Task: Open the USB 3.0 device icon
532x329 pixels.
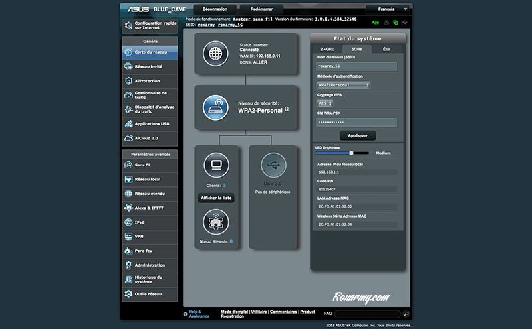Action: click(x=273, y=164)
